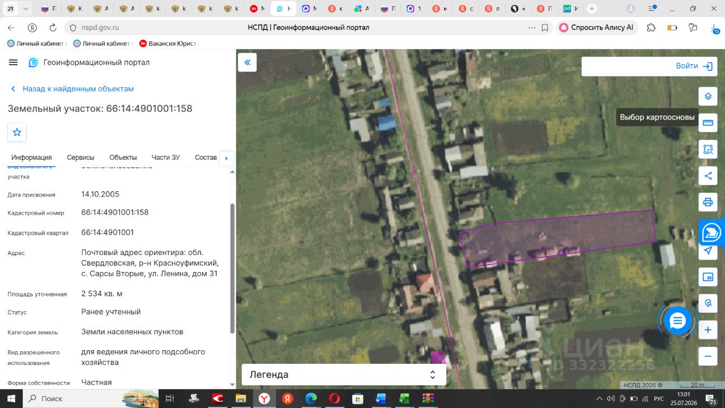Click the date value 14.10.2005

tap(100, 194)
